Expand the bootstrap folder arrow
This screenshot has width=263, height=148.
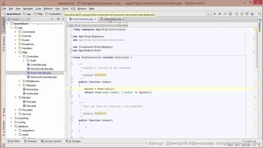pyautogui.click(x=12, y=118)
